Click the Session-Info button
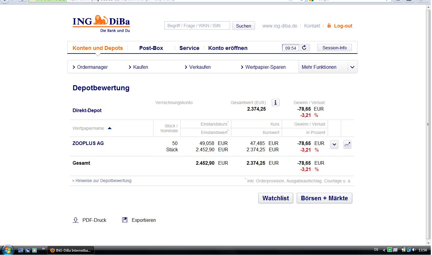Image resolution: width=432 pixels, height=255 pixels. [334, 48]
